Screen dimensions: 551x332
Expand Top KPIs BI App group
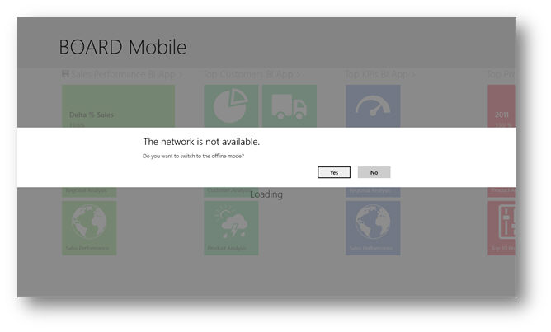(x=380, y=74)
